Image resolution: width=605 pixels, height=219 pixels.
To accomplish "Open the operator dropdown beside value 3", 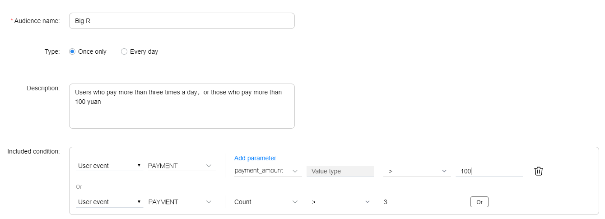I will click(340, 202).
